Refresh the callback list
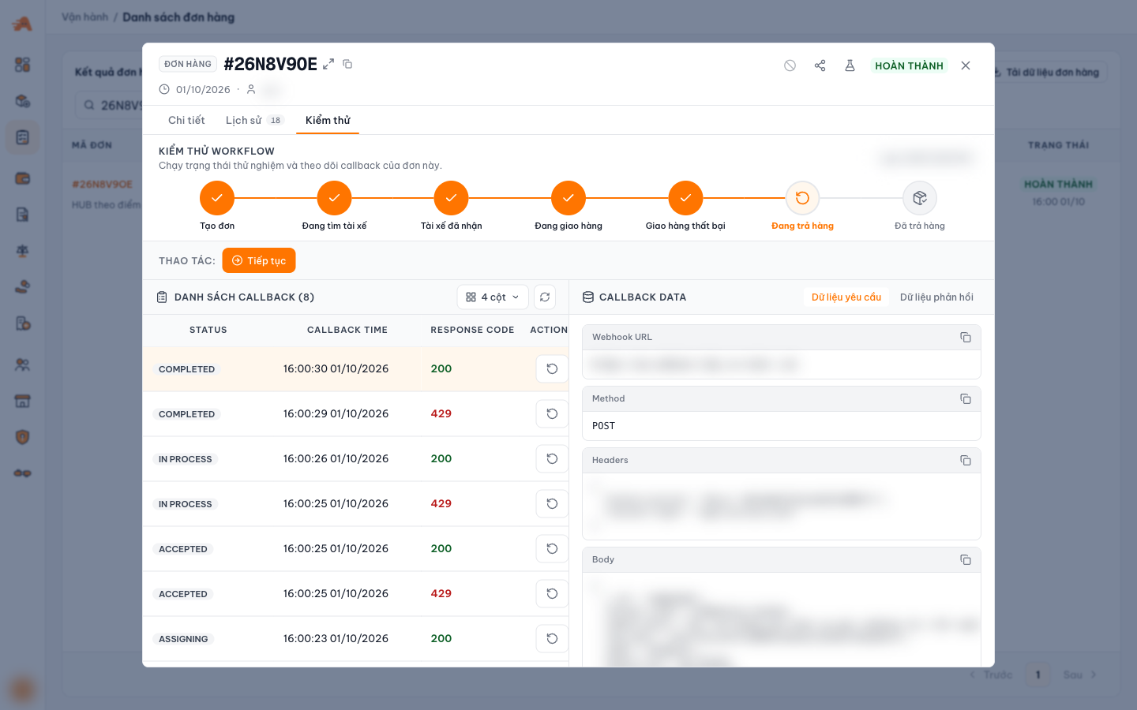The height and width of the screenshot is (710, 1137). [x=545, y=297]
